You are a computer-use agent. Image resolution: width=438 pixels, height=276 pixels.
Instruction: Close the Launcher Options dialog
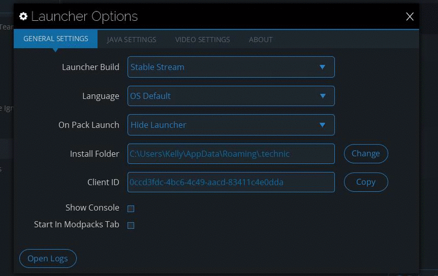coord(410,16)
